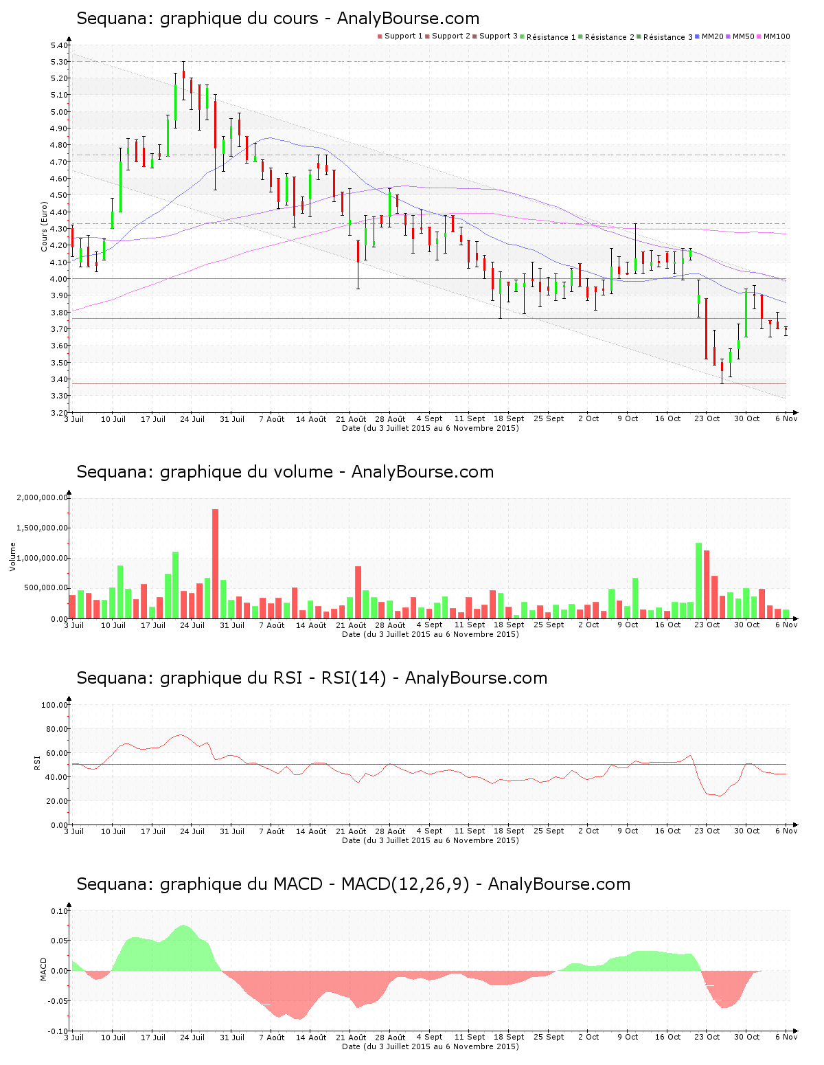
Task: Click -0.05 on the MACD axis
Action: pyautogui.click(x=58, y=1001)
